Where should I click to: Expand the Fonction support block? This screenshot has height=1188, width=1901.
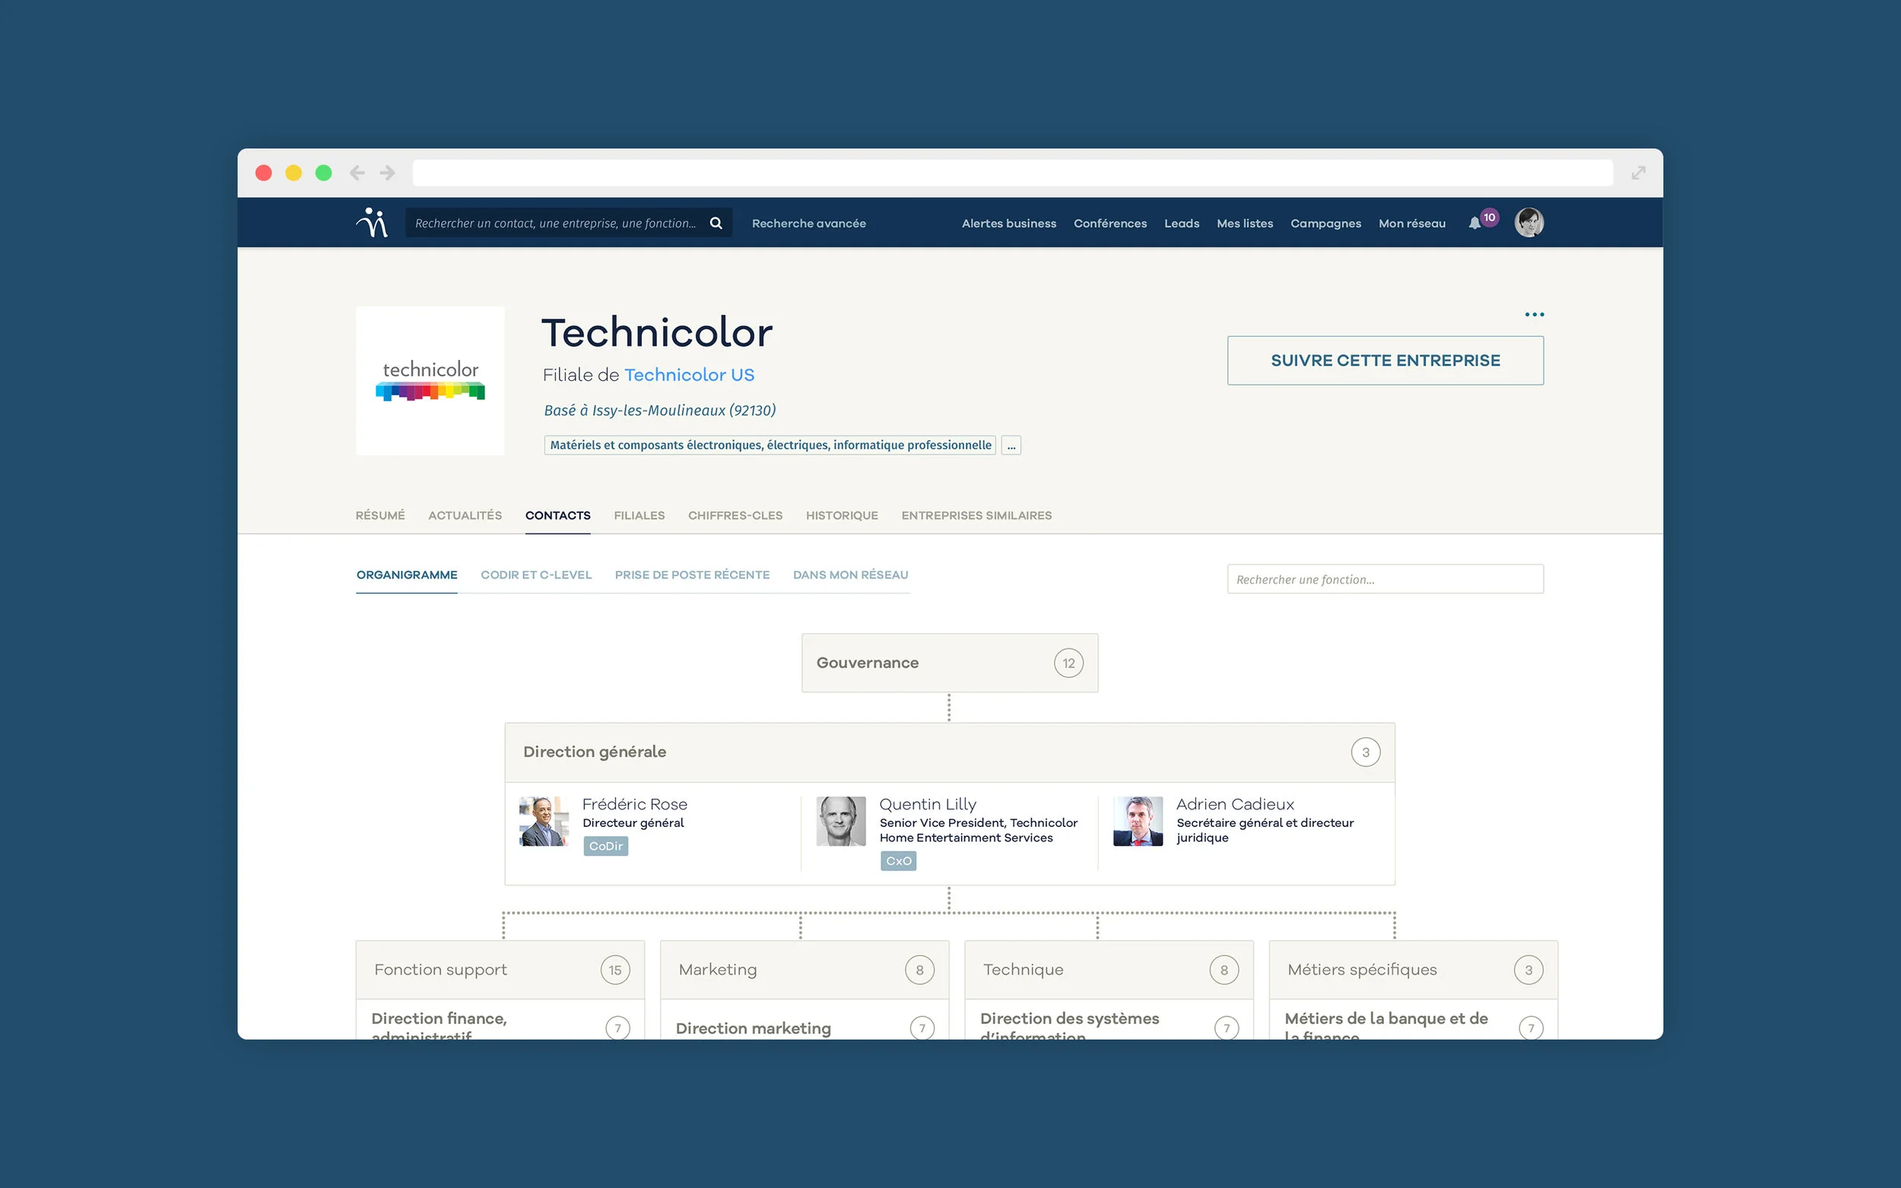[x=500, y=970]
